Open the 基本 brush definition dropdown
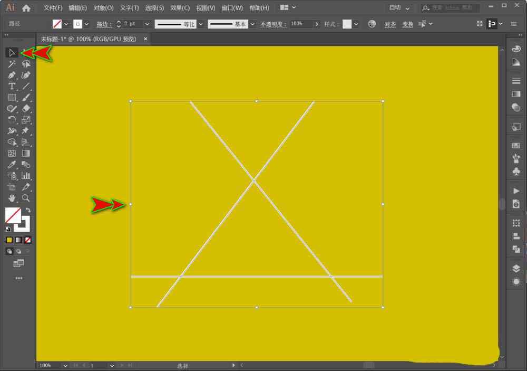 pos(252,24)
